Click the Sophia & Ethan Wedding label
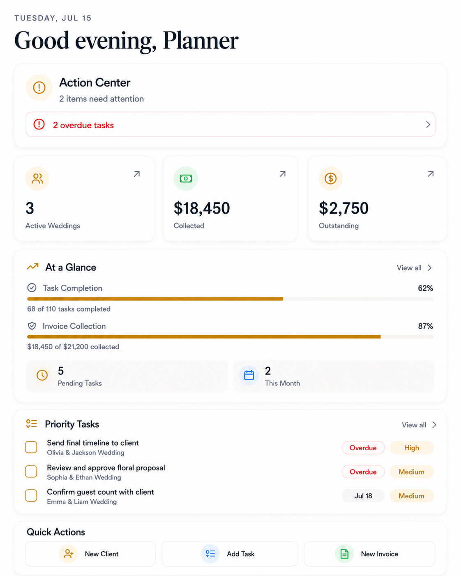The height and width of the screenshot is (576, 461). pos(84,477)
